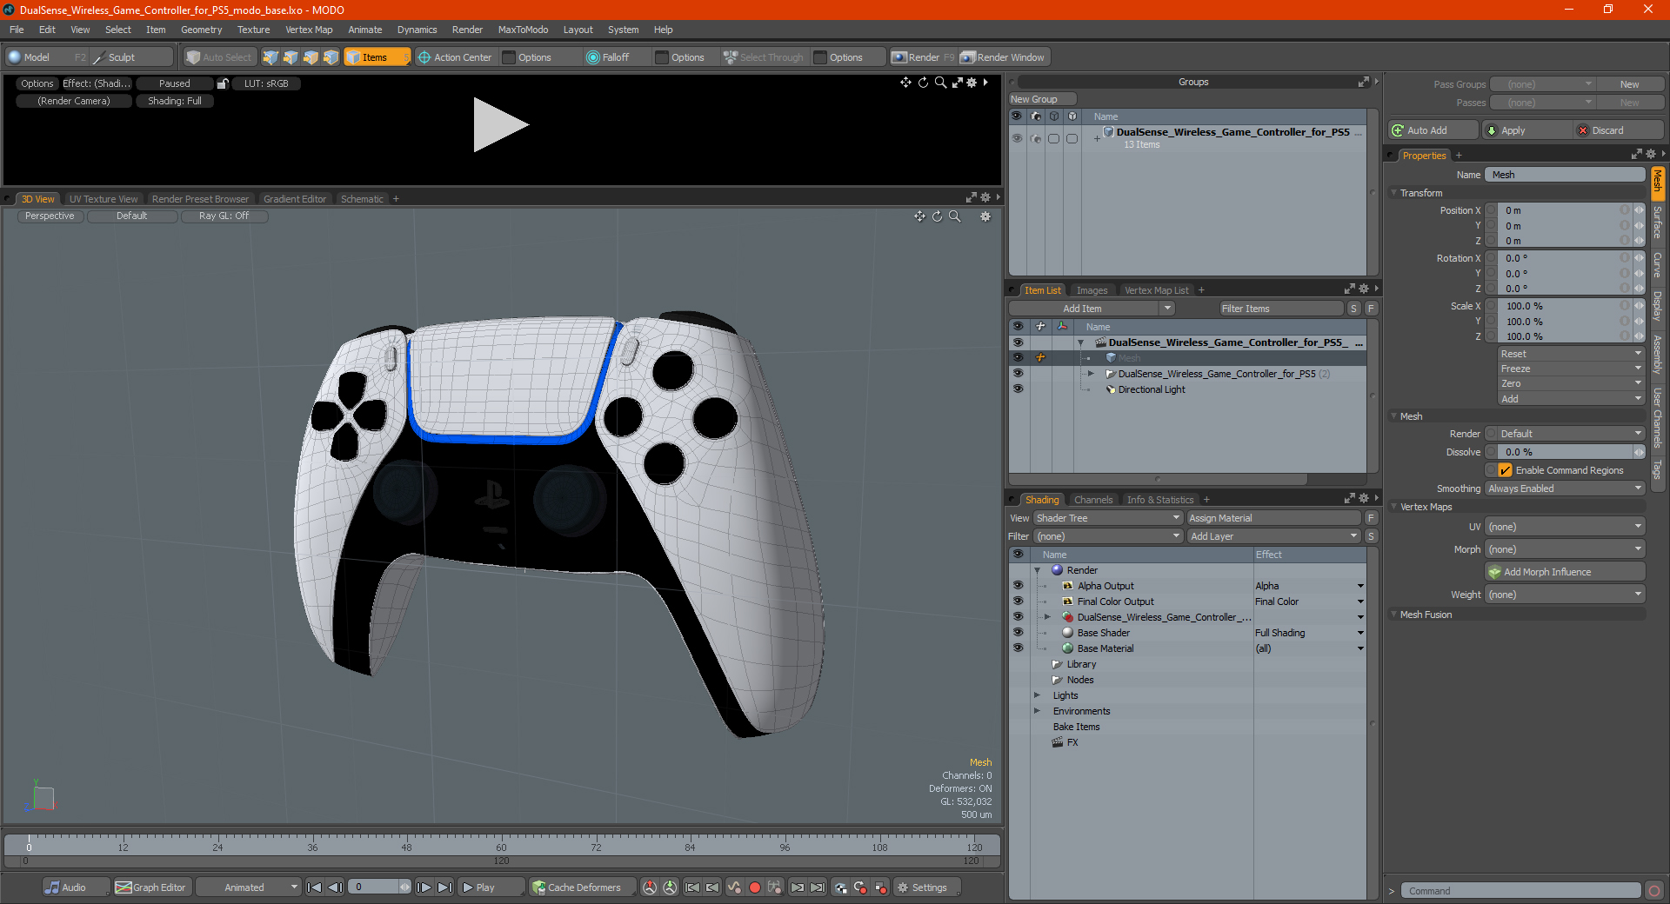Click the preview render play arrow
Image resolution: width=1670 pixels, height=904 pixels.
click(x=500, y=125)
